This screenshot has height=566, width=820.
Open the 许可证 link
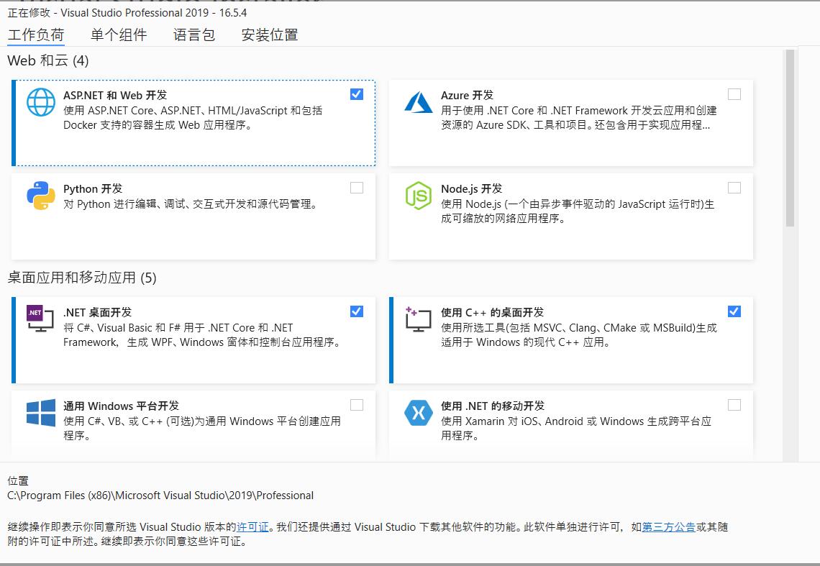tap(252, 526)
